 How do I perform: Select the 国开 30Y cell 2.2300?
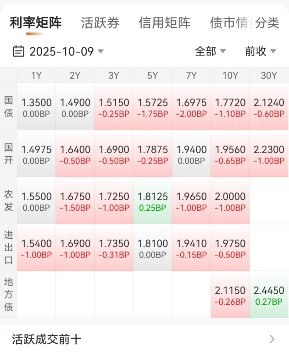tap(269, 154)
